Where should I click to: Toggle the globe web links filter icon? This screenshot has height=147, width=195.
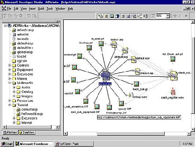point(117,16)
